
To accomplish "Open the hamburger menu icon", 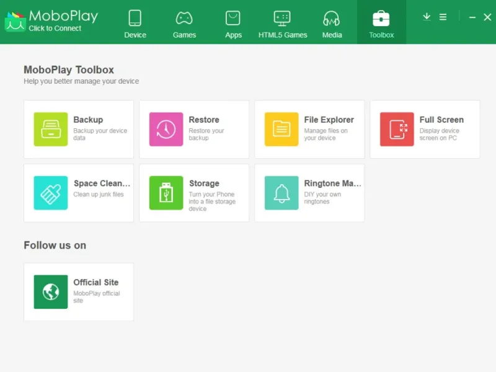I will pos(443,17).
